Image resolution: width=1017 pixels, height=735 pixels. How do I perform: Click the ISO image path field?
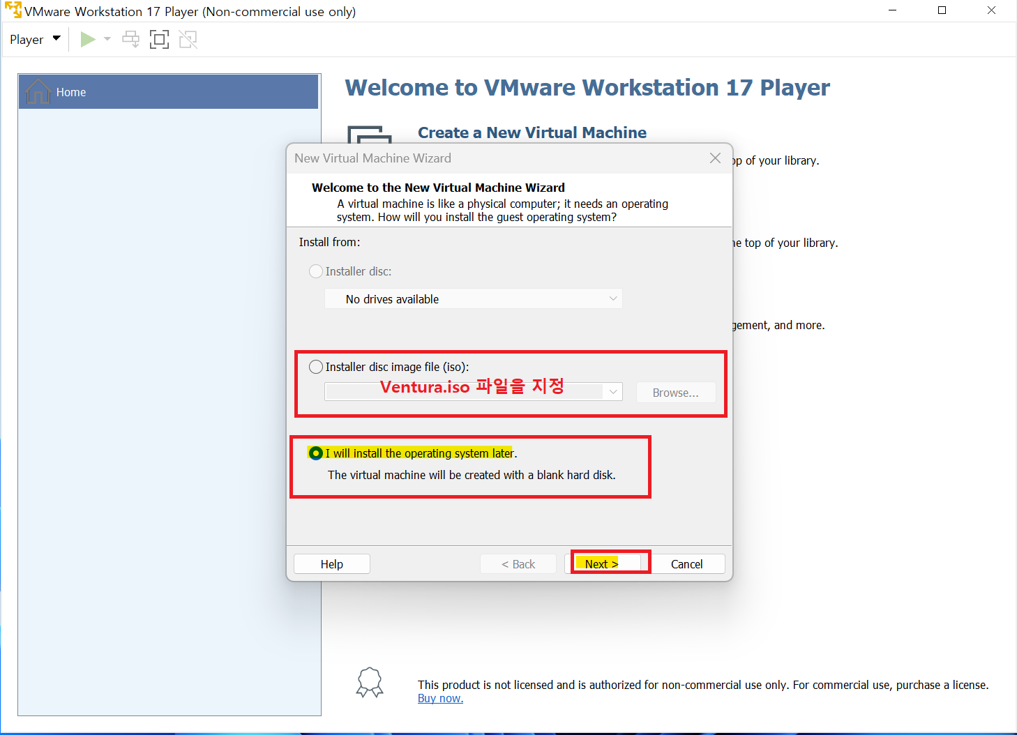click(x=465, y=392)
